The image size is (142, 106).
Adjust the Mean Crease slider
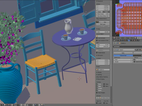pyautogui.click(x=103, y=14)
